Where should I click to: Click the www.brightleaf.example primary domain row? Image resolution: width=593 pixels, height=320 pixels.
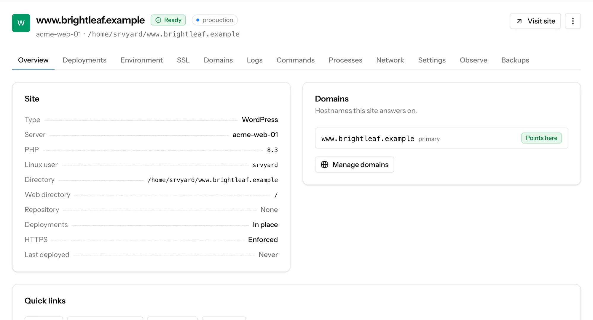[441, 138]
